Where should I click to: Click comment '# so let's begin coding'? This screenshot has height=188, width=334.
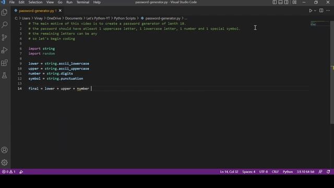click(x=52, y=39)
